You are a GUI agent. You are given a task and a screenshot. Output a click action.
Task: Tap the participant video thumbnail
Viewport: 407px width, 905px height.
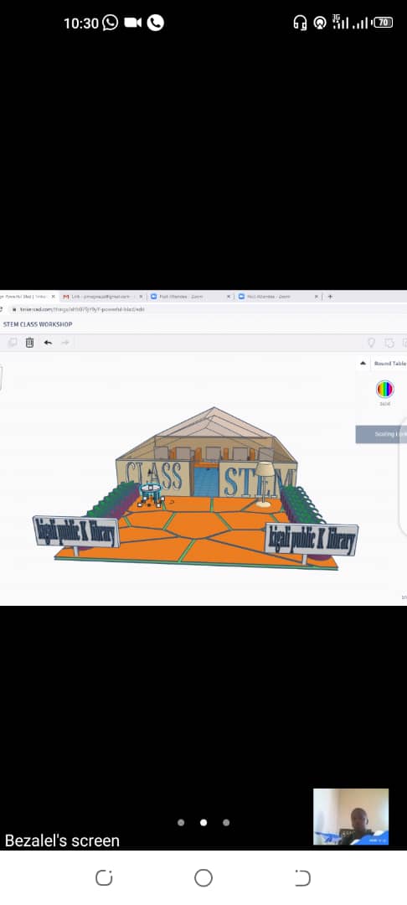pyautogui.click(x=351, y=817)
